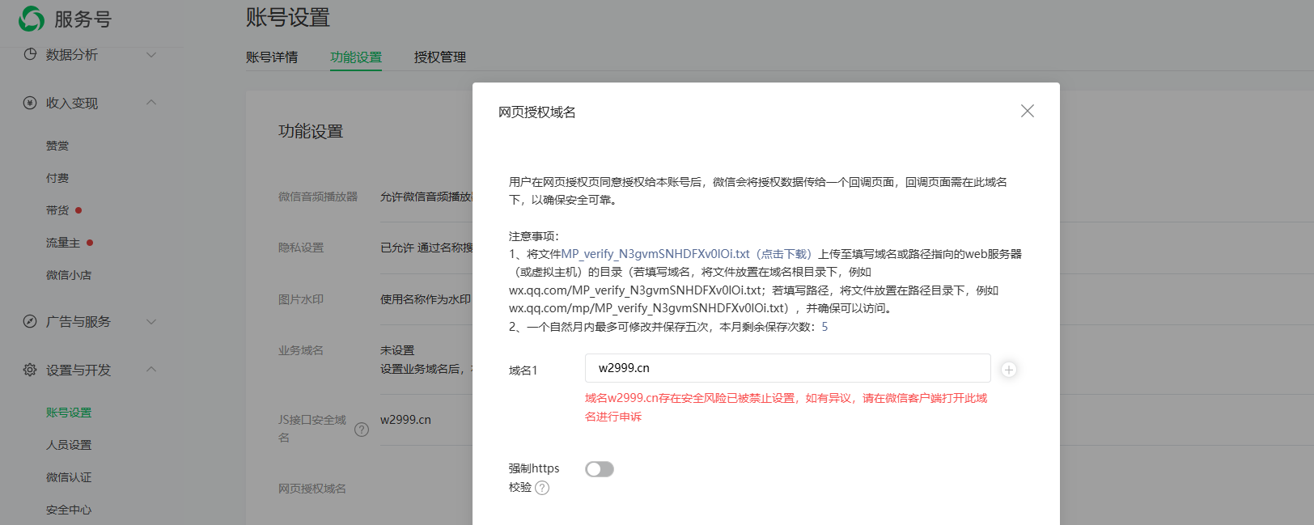Select 账号设置 in the sidebar

pyautogui.click(x=69, y=413)
